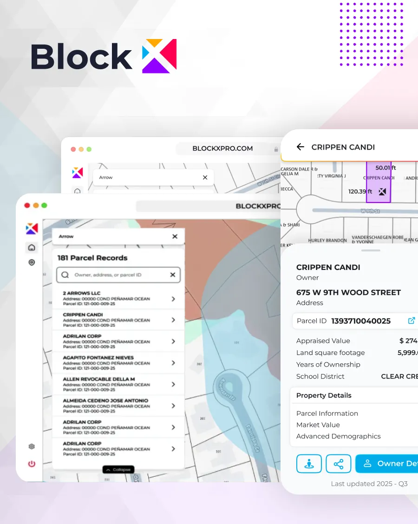
Task: Click the Property Details section header
Action: point(324,395)
